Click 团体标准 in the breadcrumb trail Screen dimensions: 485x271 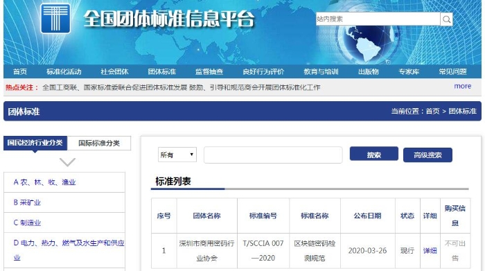(462, 111)
